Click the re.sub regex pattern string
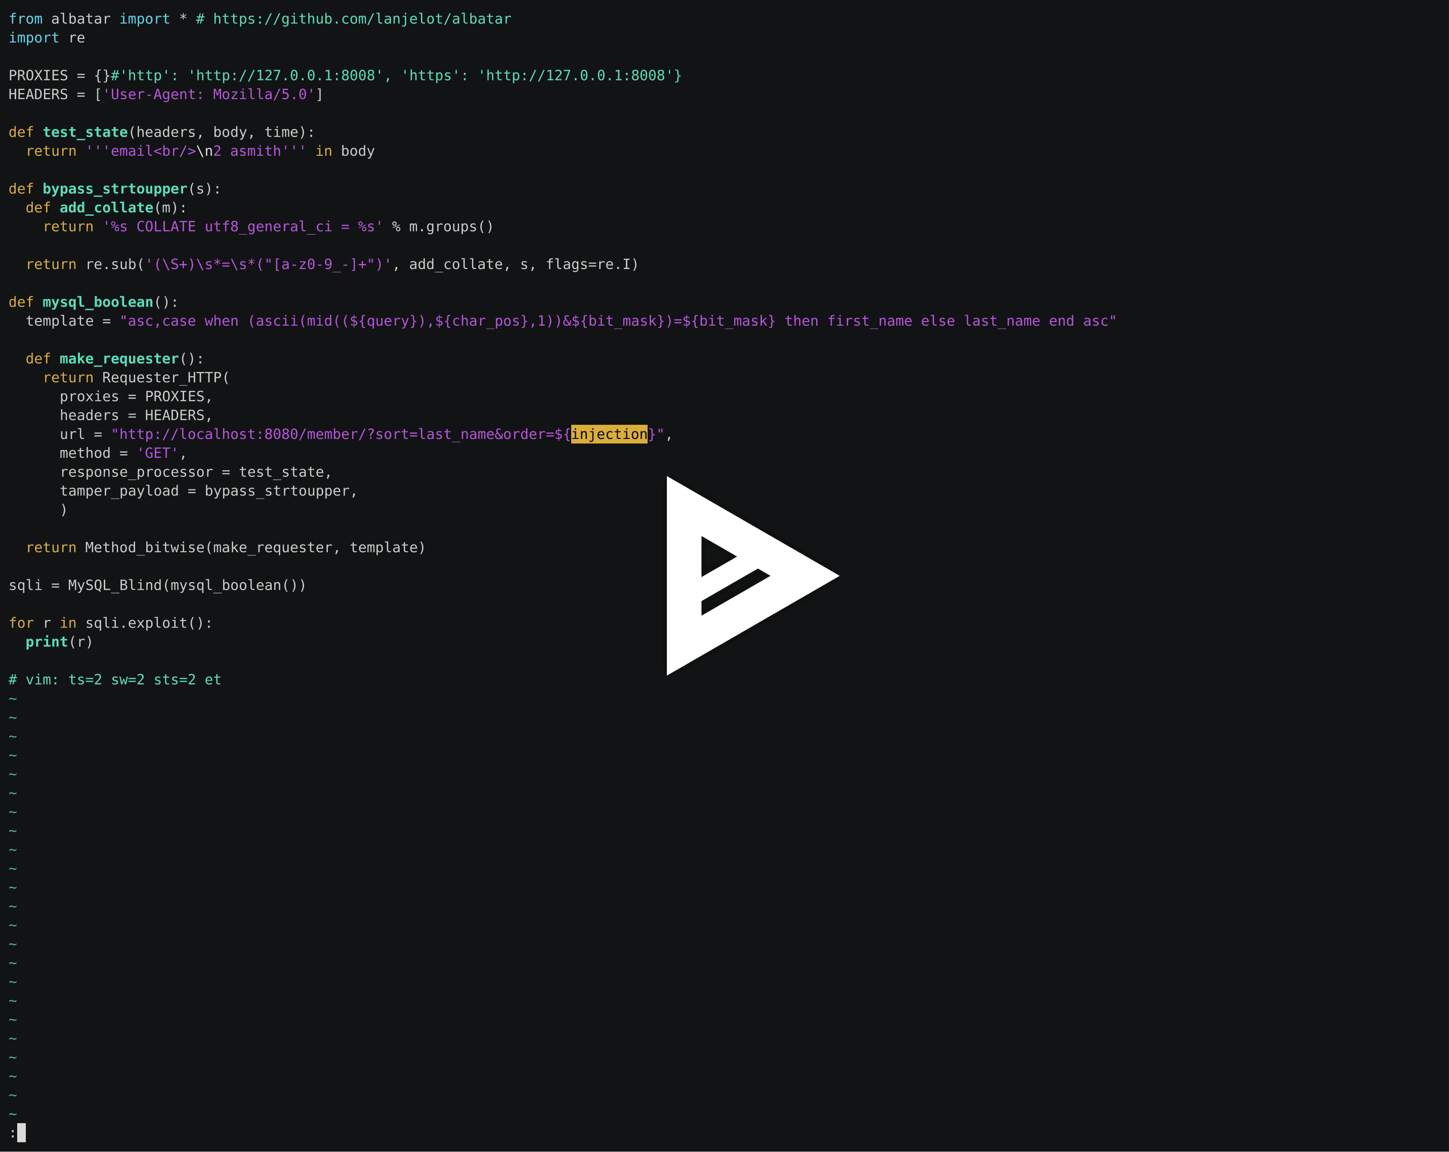Screen dimensions: 1449x1152 (x=268, y=264)
